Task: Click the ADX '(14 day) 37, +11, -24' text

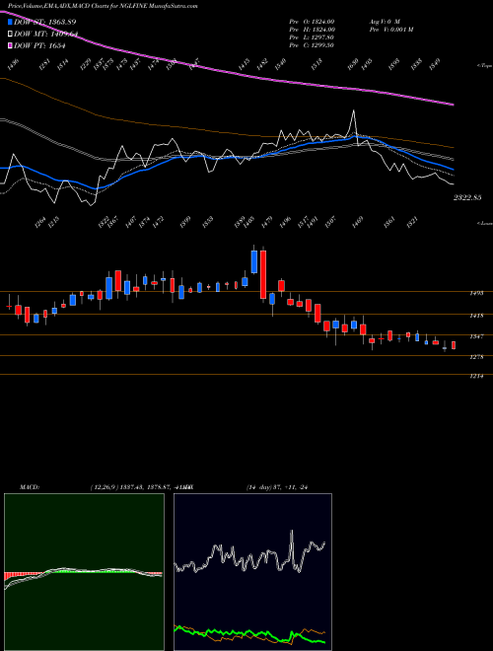Action: (x=279, y=487)
